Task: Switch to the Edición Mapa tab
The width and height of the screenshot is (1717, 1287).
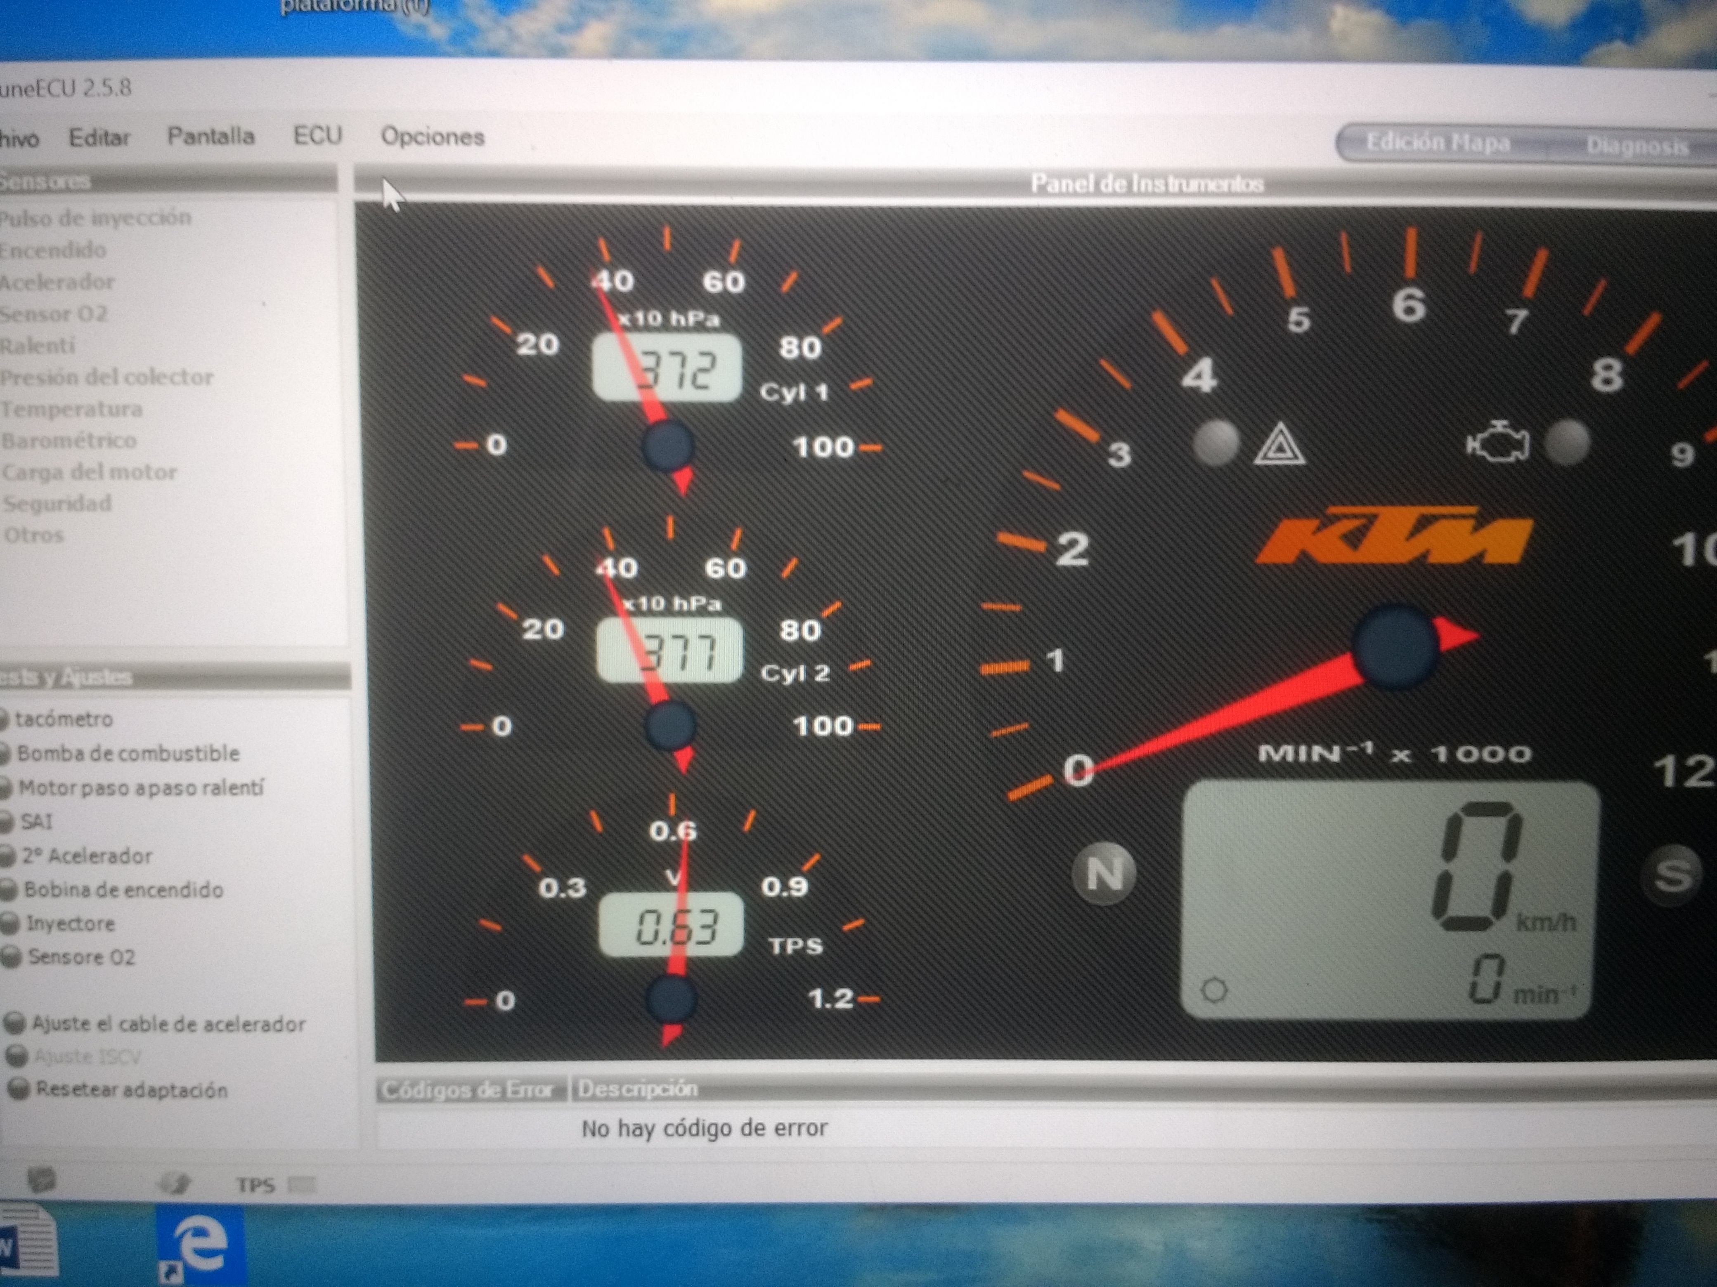Action: point(1438,143)
